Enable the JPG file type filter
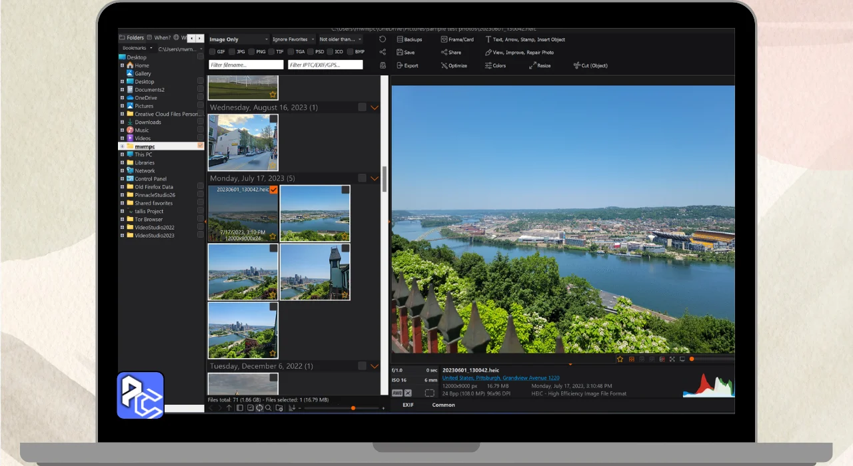 (x=232, y=52)
